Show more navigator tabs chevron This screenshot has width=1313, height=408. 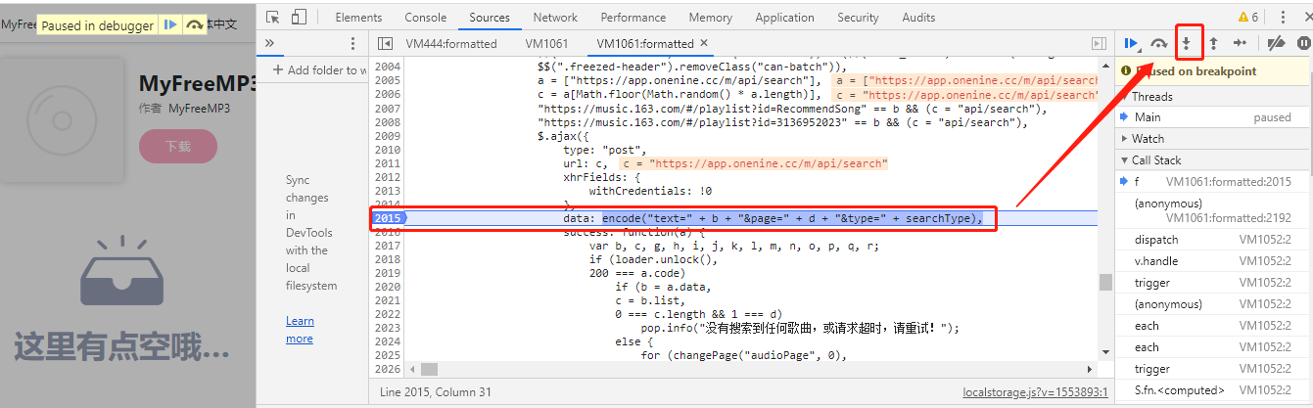[x=269, y=43]
